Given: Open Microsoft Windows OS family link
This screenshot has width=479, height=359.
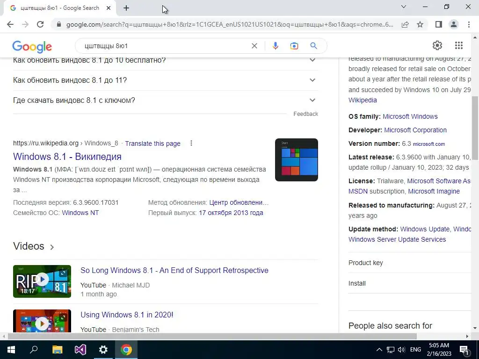Looking at the screenshot, I should click(410, 116).
